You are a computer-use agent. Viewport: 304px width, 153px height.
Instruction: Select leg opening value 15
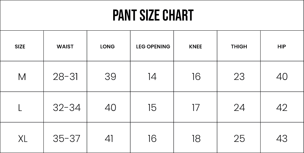click(152, 108)
